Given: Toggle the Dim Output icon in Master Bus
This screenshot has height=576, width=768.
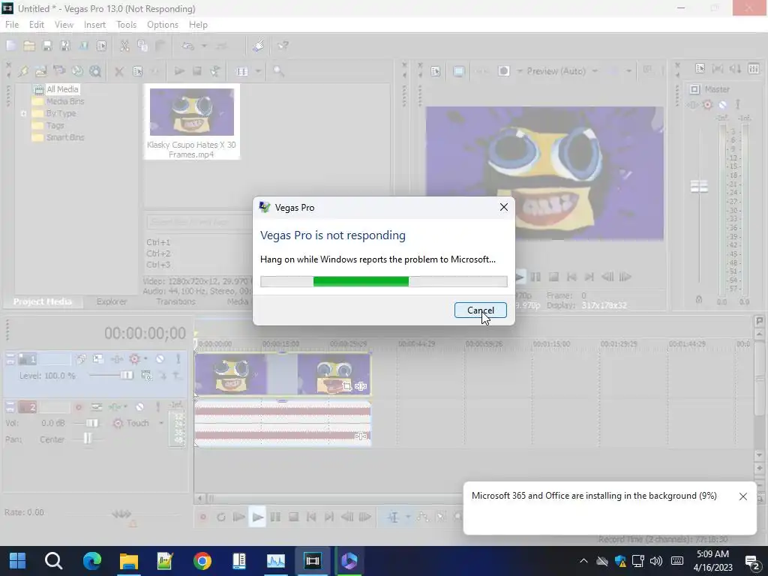Looking at the screenshot, I should pos(735,69).
